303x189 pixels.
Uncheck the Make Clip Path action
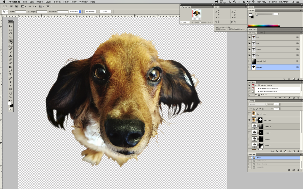(x=249, y=88)
